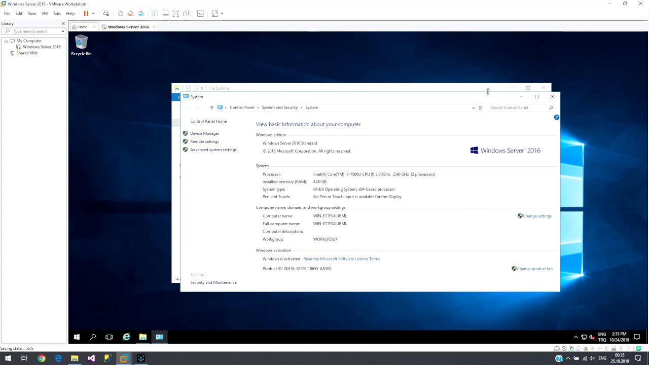
Task: Toggle the library sidebar view icon
Action: [x=155, y=14]
